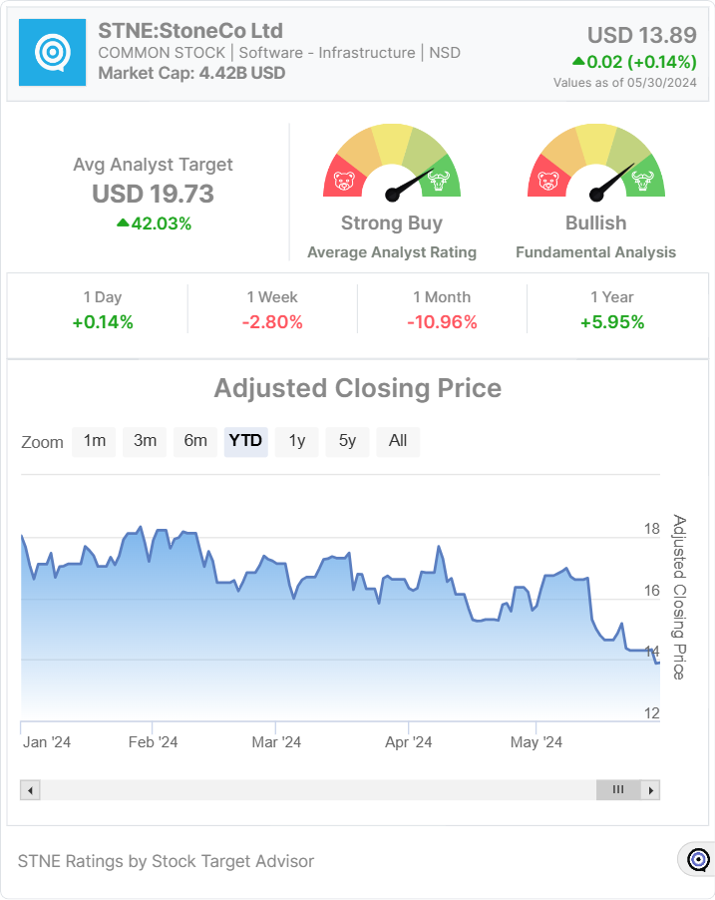The width and height of the screenshot is (715, 900).
Task: Click STNE Ratings by Stock Target Advisor
Action: pos(166,860)
